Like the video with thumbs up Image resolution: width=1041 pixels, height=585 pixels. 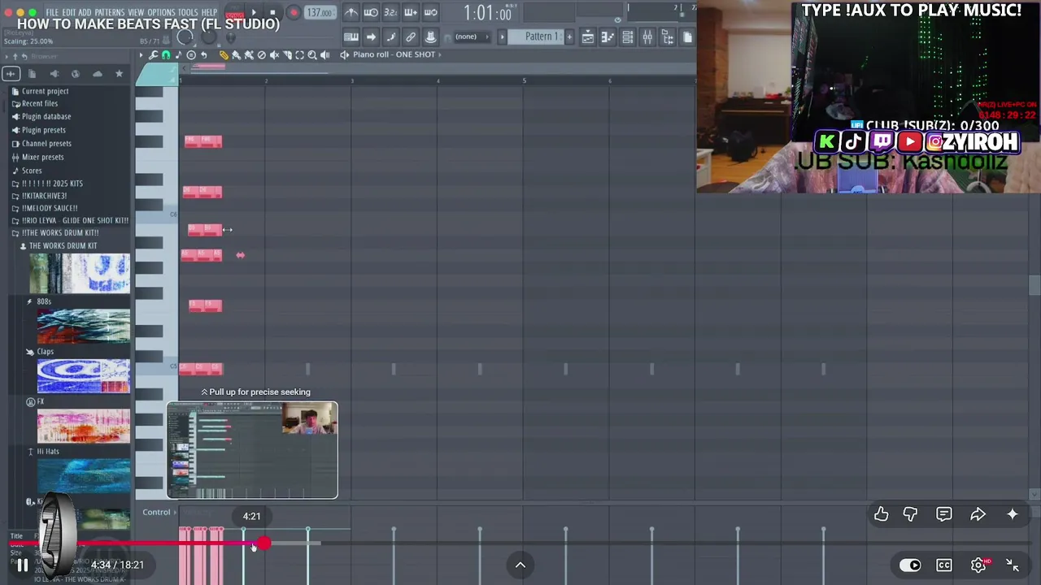[881, 514]
